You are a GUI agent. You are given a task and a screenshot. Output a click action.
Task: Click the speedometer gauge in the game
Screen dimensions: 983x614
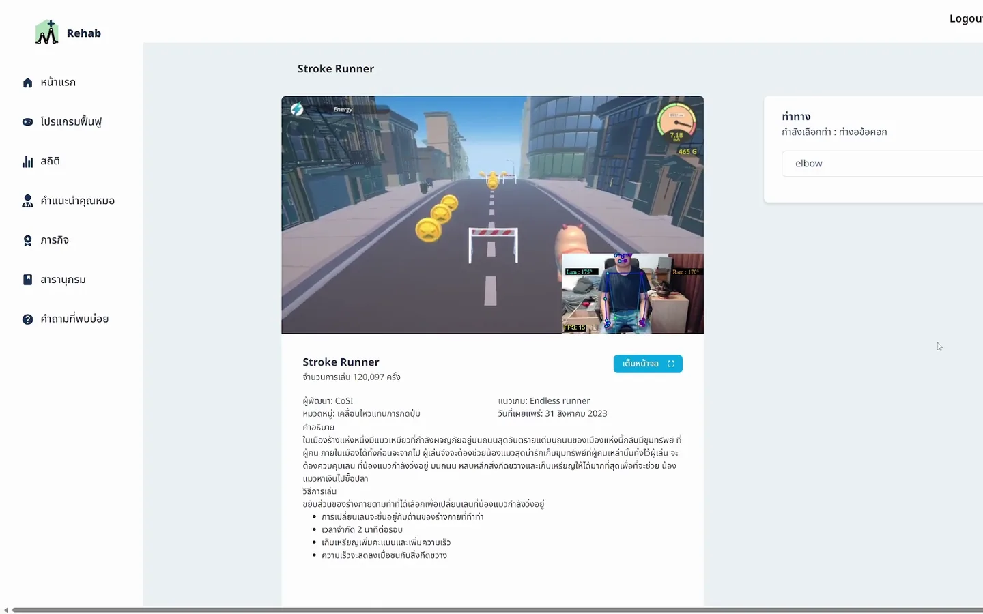tap(676, 123)
